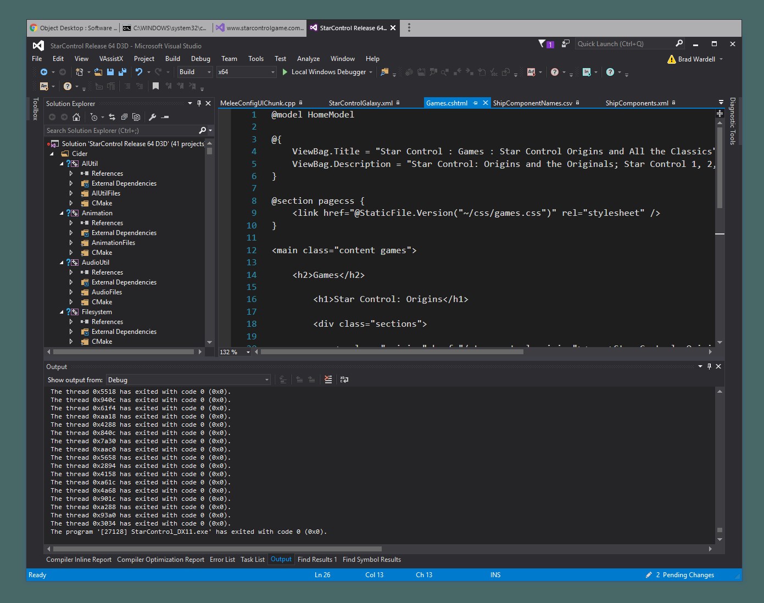The width and height of the screenshot is (764, 603).
Task: Clear all text in Output window
Action: 328,379
